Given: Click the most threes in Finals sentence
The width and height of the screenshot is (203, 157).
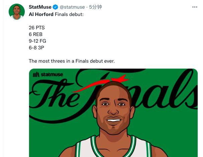Looking at the screenshot, I should click(72, 61).
